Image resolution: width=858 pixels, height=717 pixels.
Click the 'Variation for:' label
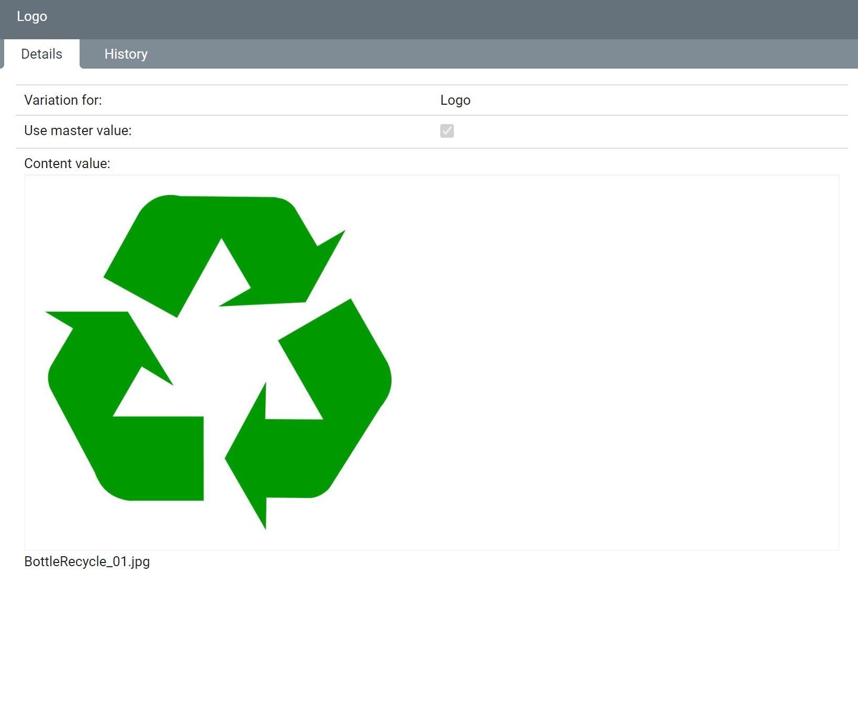[63, 100]
